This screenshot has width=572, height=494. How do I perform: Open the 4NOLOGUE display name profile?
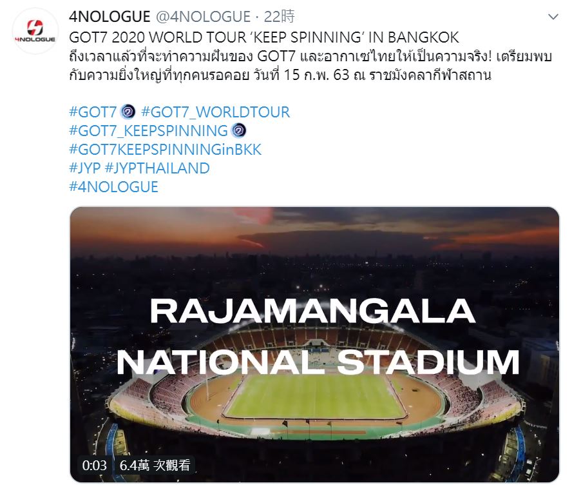pos(110,17)
